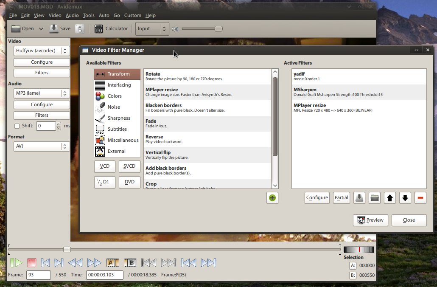Select the Sharpness filter category
437x287 pixels.
118,118
